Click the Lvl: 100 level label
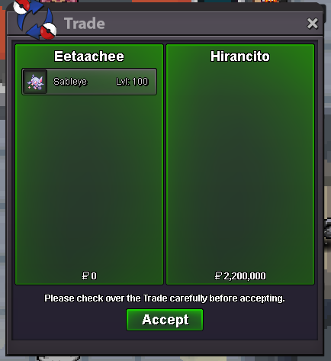 pos(132,82)
